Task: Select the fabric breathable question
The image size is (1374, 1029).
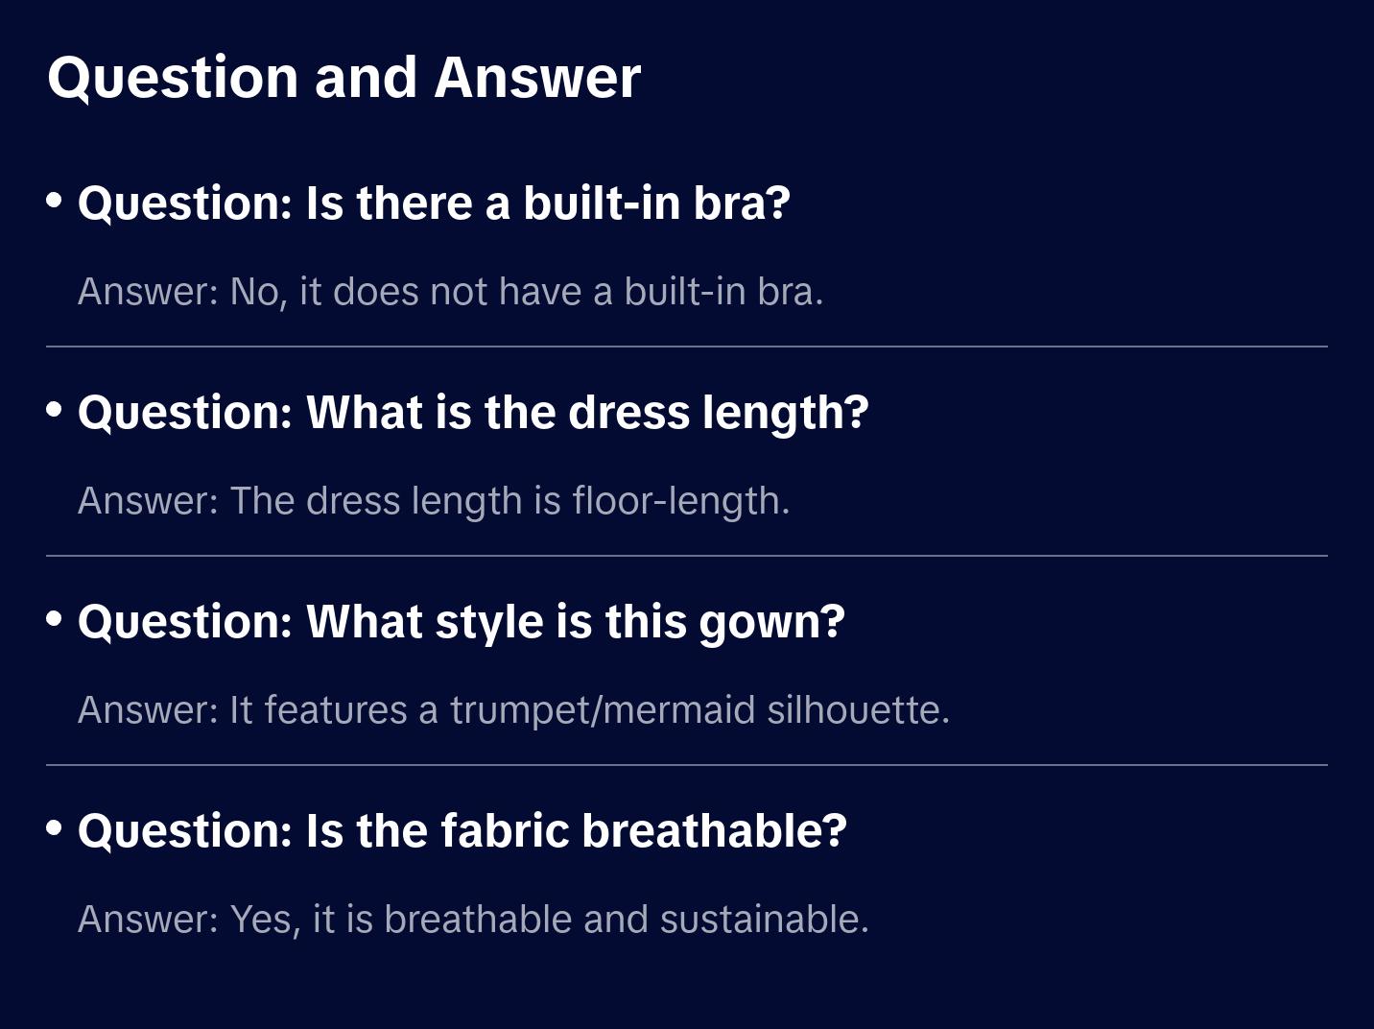Action: click(x=462, y=831)
